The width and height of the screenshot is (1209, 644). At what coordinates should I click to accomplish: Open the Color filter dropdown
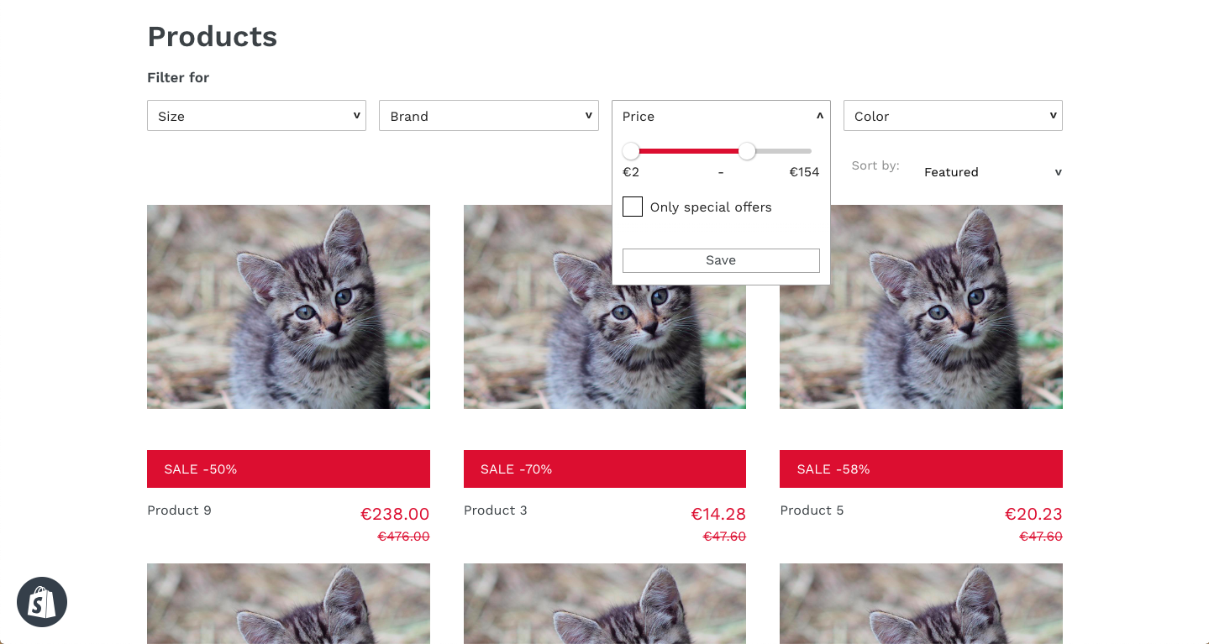click(x=953, y=116)
